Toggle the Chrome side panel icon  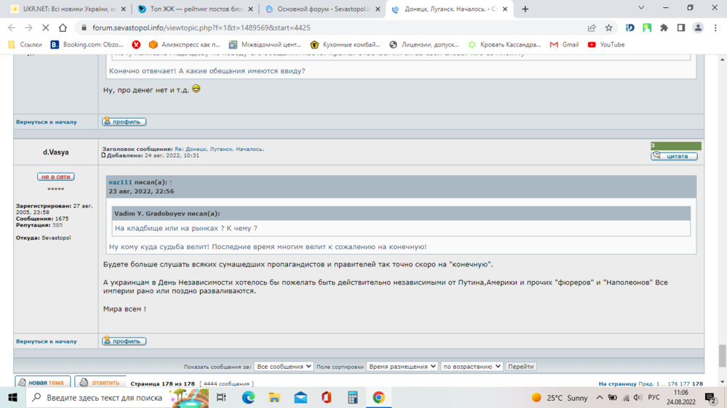681,28
